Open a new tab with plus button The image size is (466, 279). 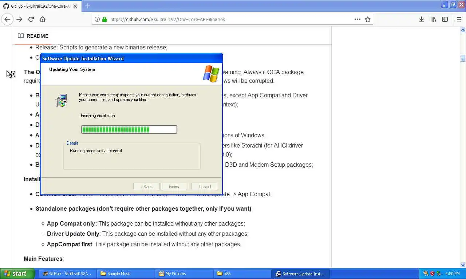coord(88,6)
